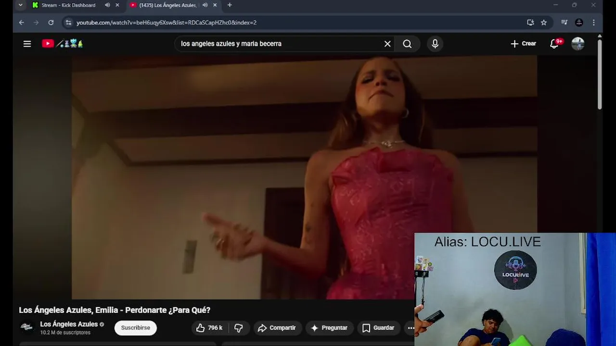Reload the current page
Viewport: 616px width, 346px height.
(51, 23)
